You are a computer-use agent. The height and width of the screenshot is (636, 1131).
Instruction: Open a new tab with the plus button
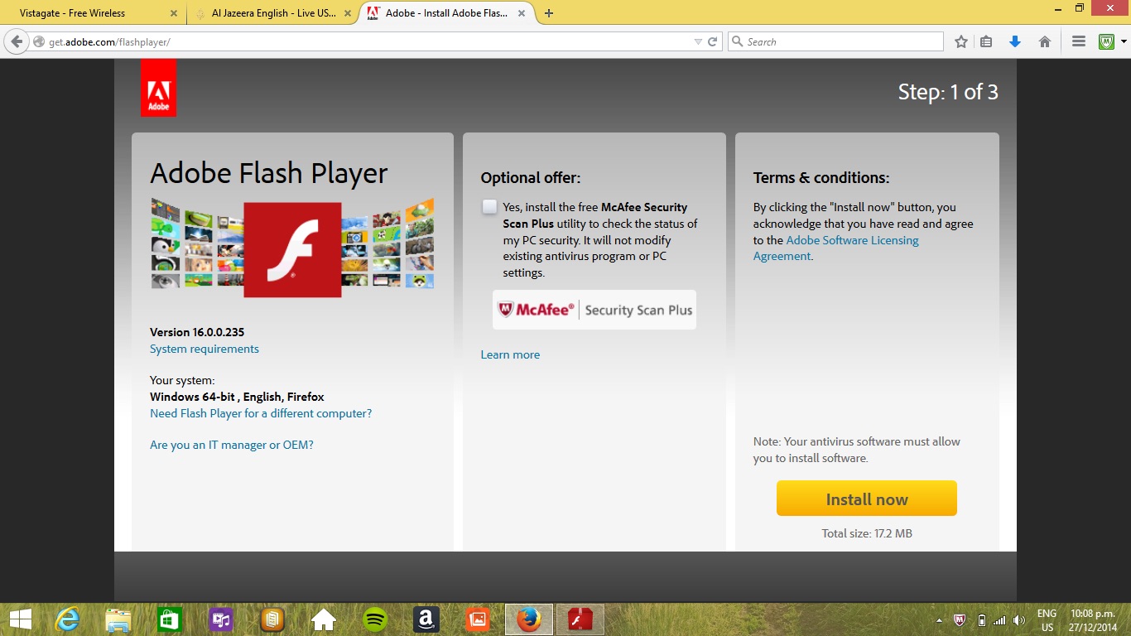tap(549, 13)
